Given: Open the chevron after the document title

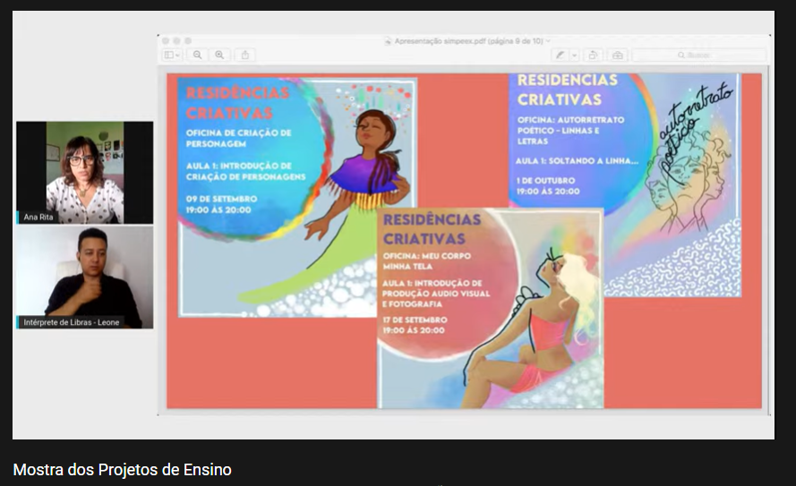Looking at the screenshot, I should point(548,41).
